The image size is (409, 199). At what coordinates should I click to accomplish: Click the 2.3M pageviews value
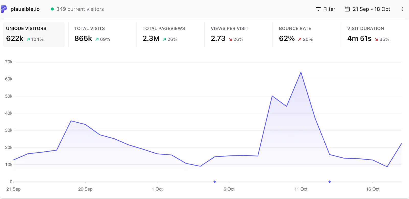[151, 38]
